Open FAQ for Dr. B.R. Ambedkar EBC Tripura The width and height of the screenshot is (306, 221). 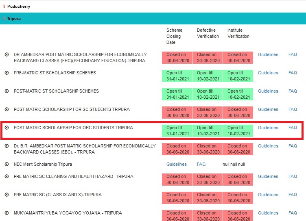(x=293, y=146)
